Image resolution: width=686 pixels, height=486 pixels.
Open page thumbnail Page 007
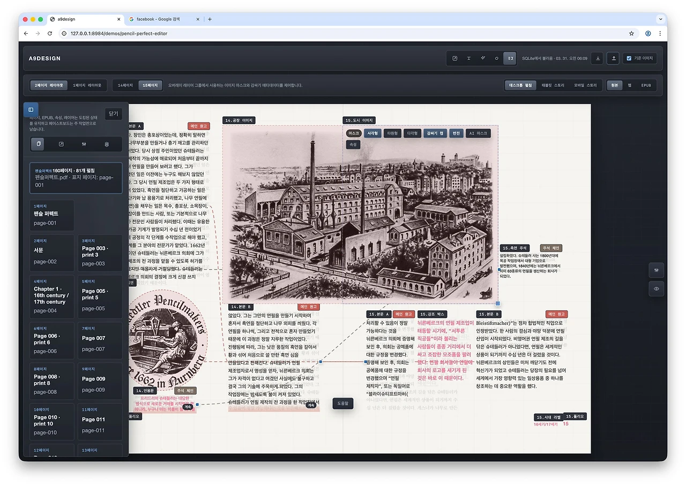click(x=100, y=340)
